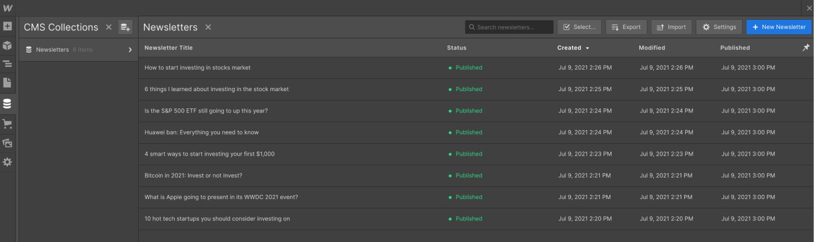The height and width of the screenshot is (242, 814).
Task: Click published date in S&P 500 ETF row
Action: (x=748, y=111)
